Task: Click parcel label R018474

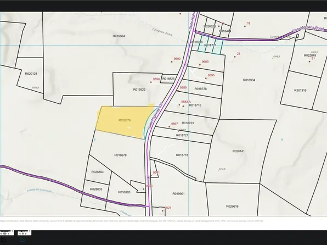Action: (225, 31)
